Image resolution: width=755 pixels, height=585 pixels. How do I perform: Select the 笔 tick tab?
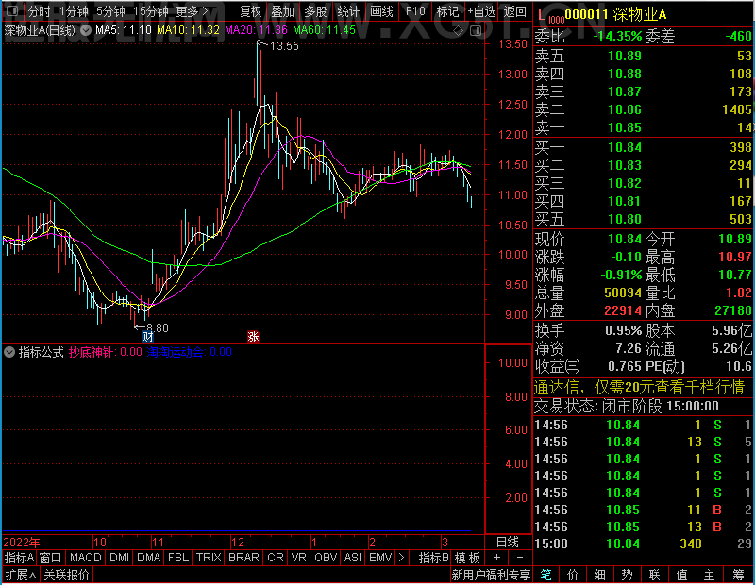click(x=546, y=575)
